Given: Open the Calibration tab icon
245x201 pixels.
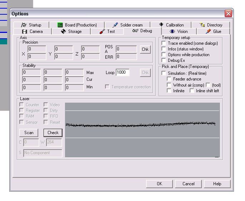Looking at the screenshot, I should click(161, 25).
